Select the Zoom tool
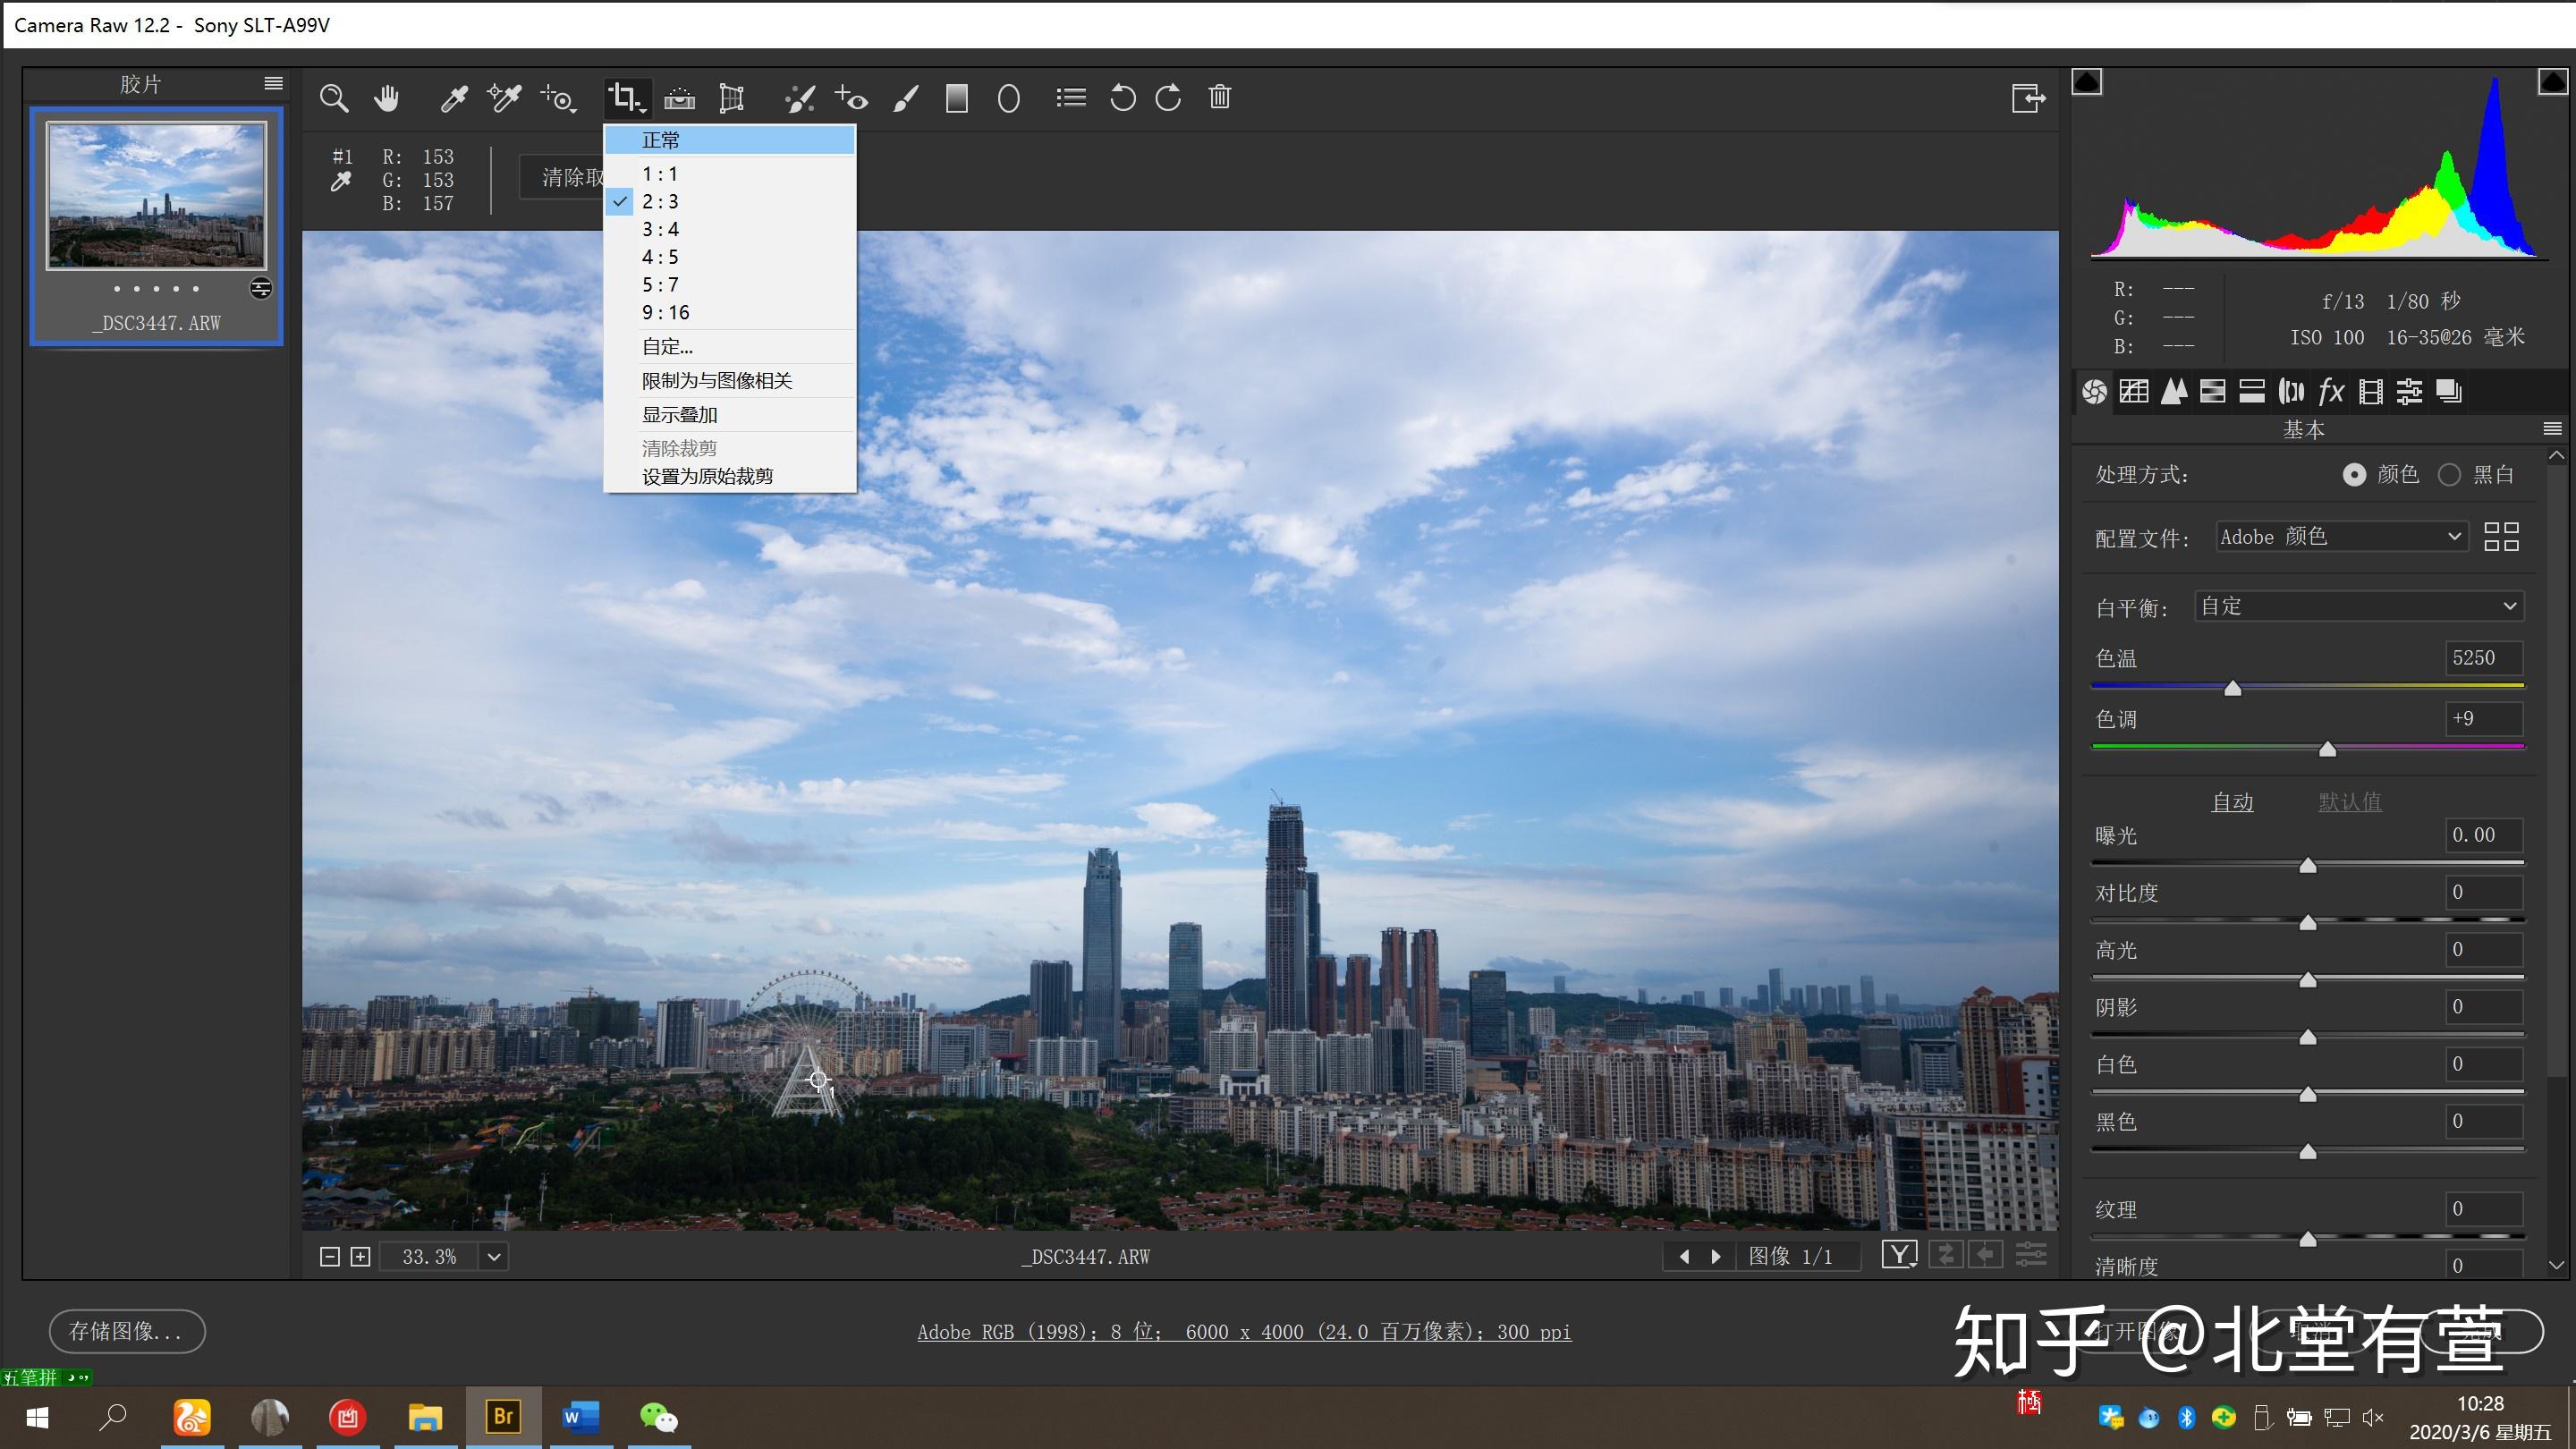 click(x=335, y=97)
